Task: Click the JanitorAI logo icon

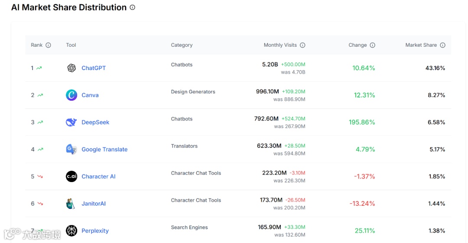Action: tap(71, 204)
